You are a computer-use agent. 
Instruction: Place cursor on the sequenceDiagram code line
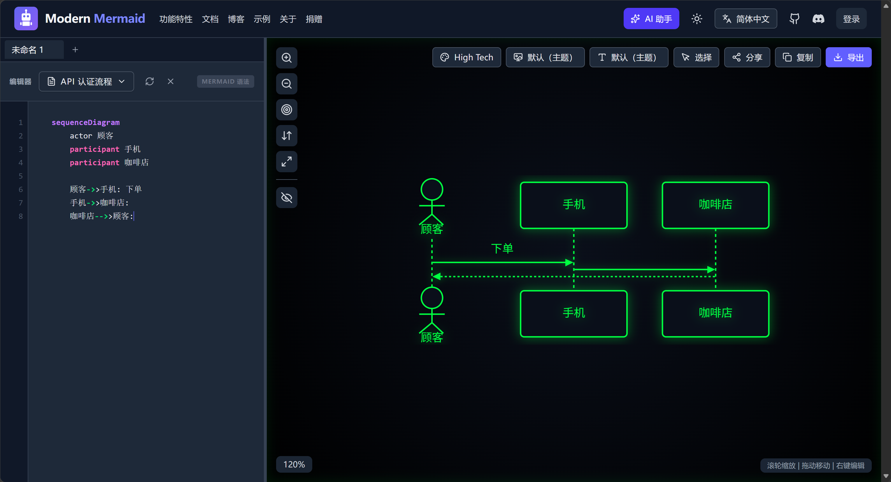click(x=85, y=122)
